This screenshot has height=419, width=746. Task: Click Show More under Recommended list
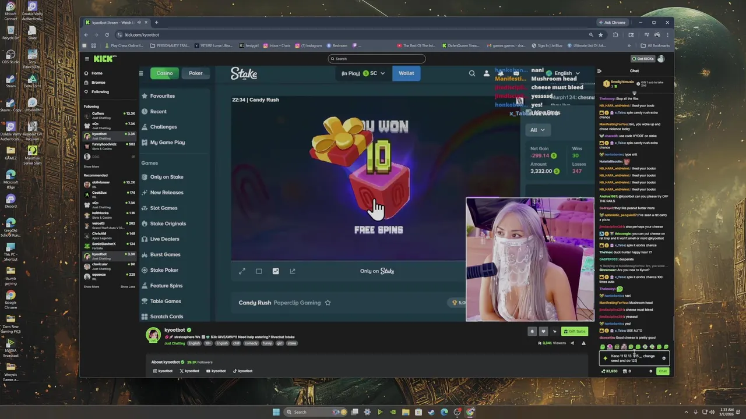[92, 286]
